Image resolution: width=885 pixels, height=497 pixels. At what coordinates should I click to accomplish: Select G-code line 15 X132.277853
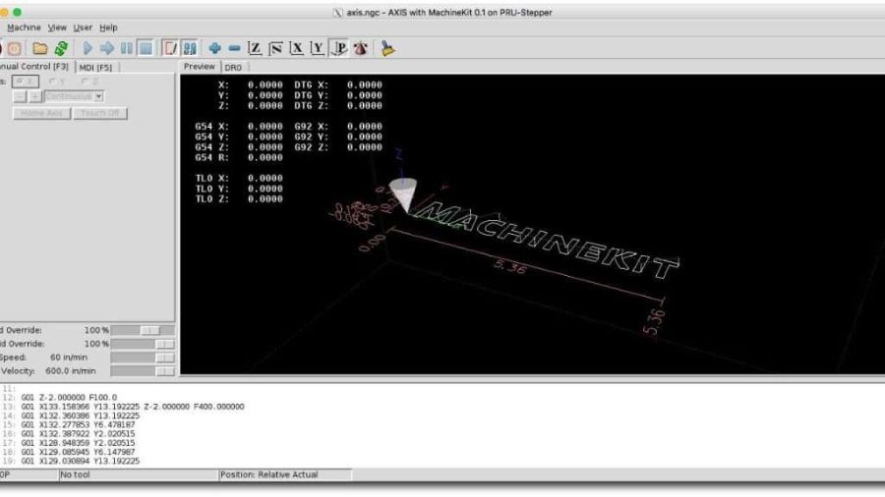click(x=78, y=424)
